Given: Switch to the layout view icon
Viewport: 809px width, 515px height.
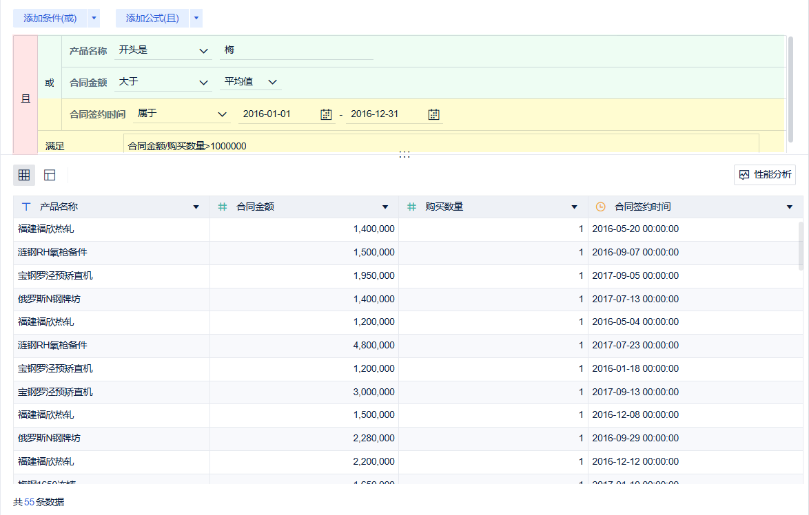Looking at the screenshot, I should [x=50, y=175].
